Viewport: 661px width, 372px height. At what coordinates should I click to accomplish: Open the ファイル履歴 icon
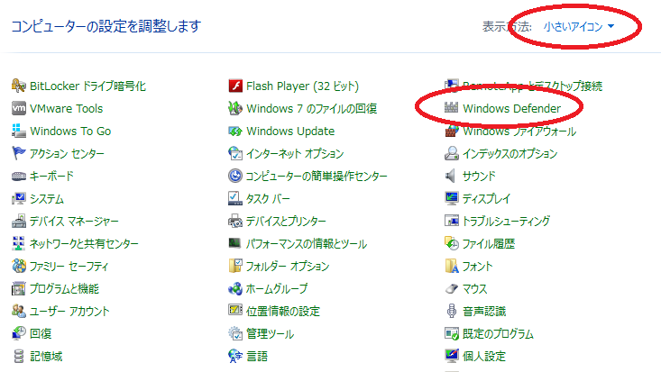(452, 243)
